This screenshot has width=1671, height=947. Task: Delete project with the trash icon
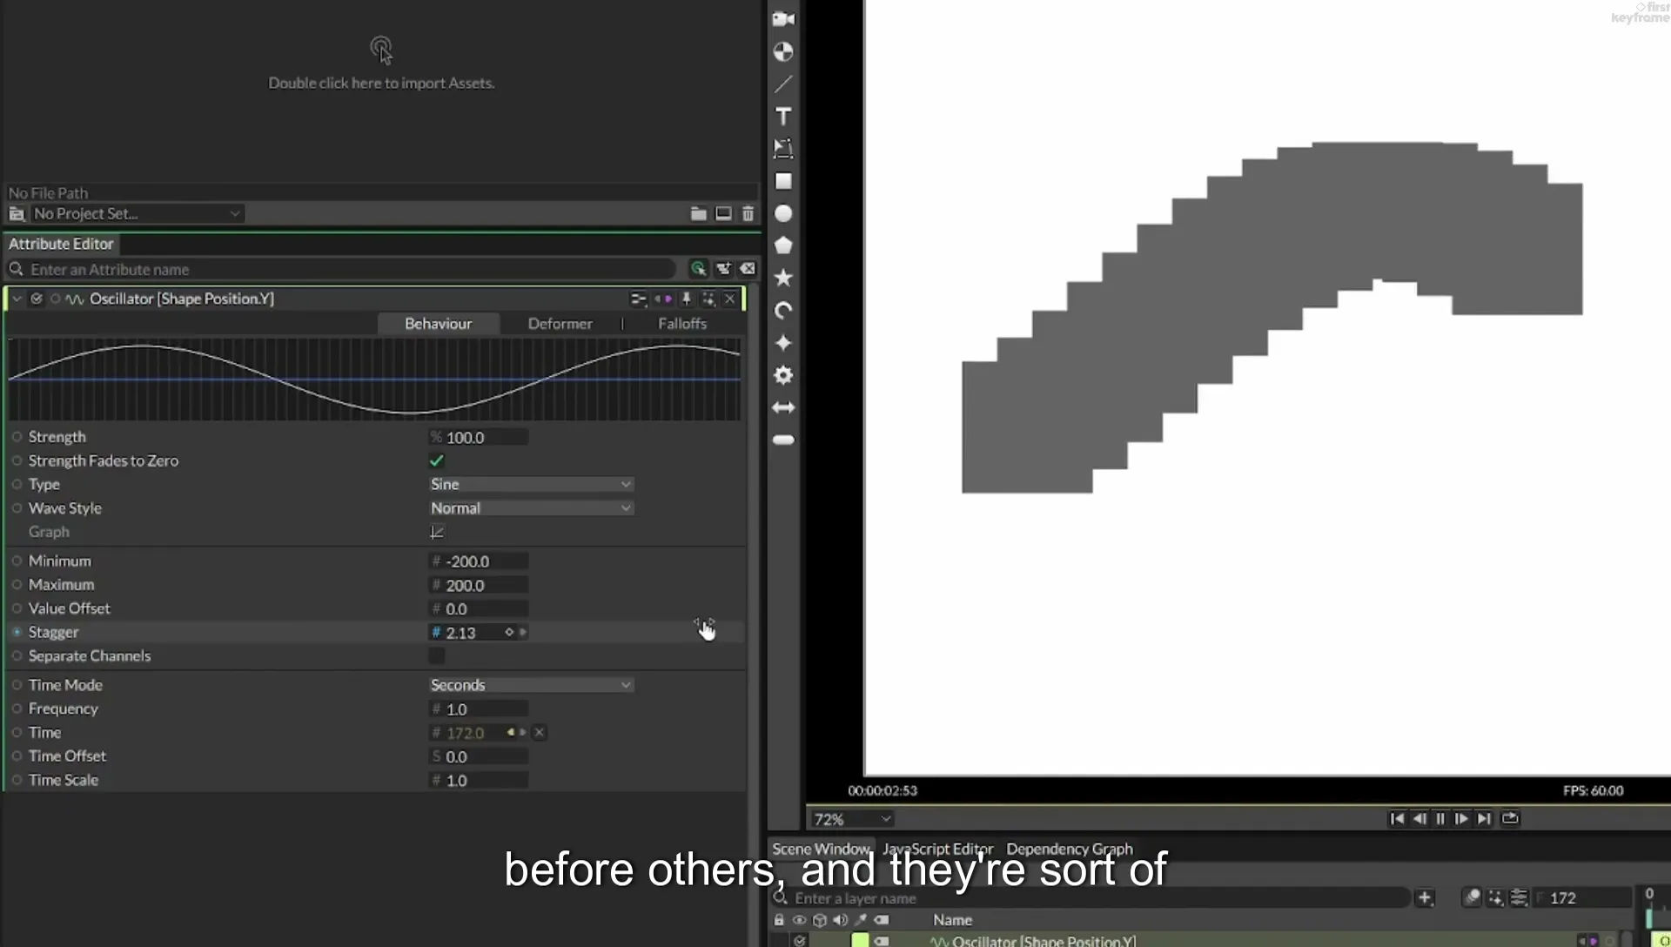748,213
